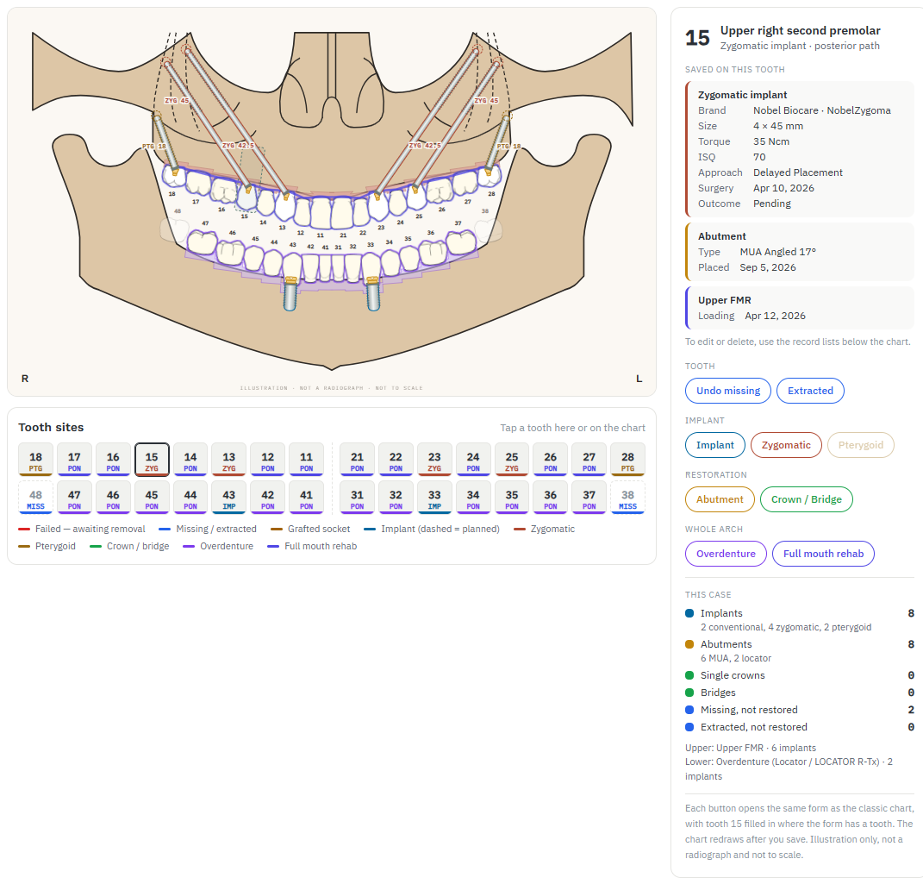Select tooth site 22 tile
923x884 pixels.
(x=396, y=460)
